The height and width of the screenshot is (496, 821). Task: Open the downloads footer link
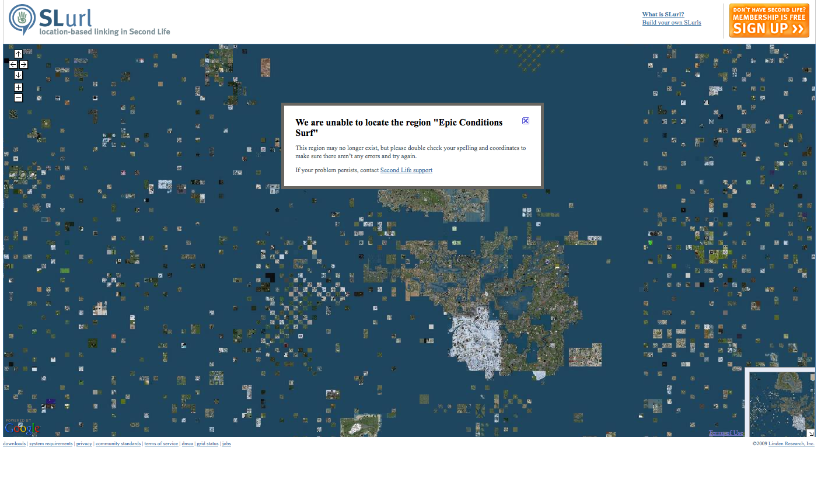click(14, 444)
